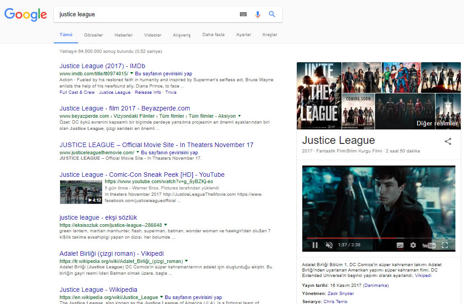Image resolution: width=464 pixels, height=304 pixels.
Task: Open the video settings gear
Action: click(x=413, y=245)
